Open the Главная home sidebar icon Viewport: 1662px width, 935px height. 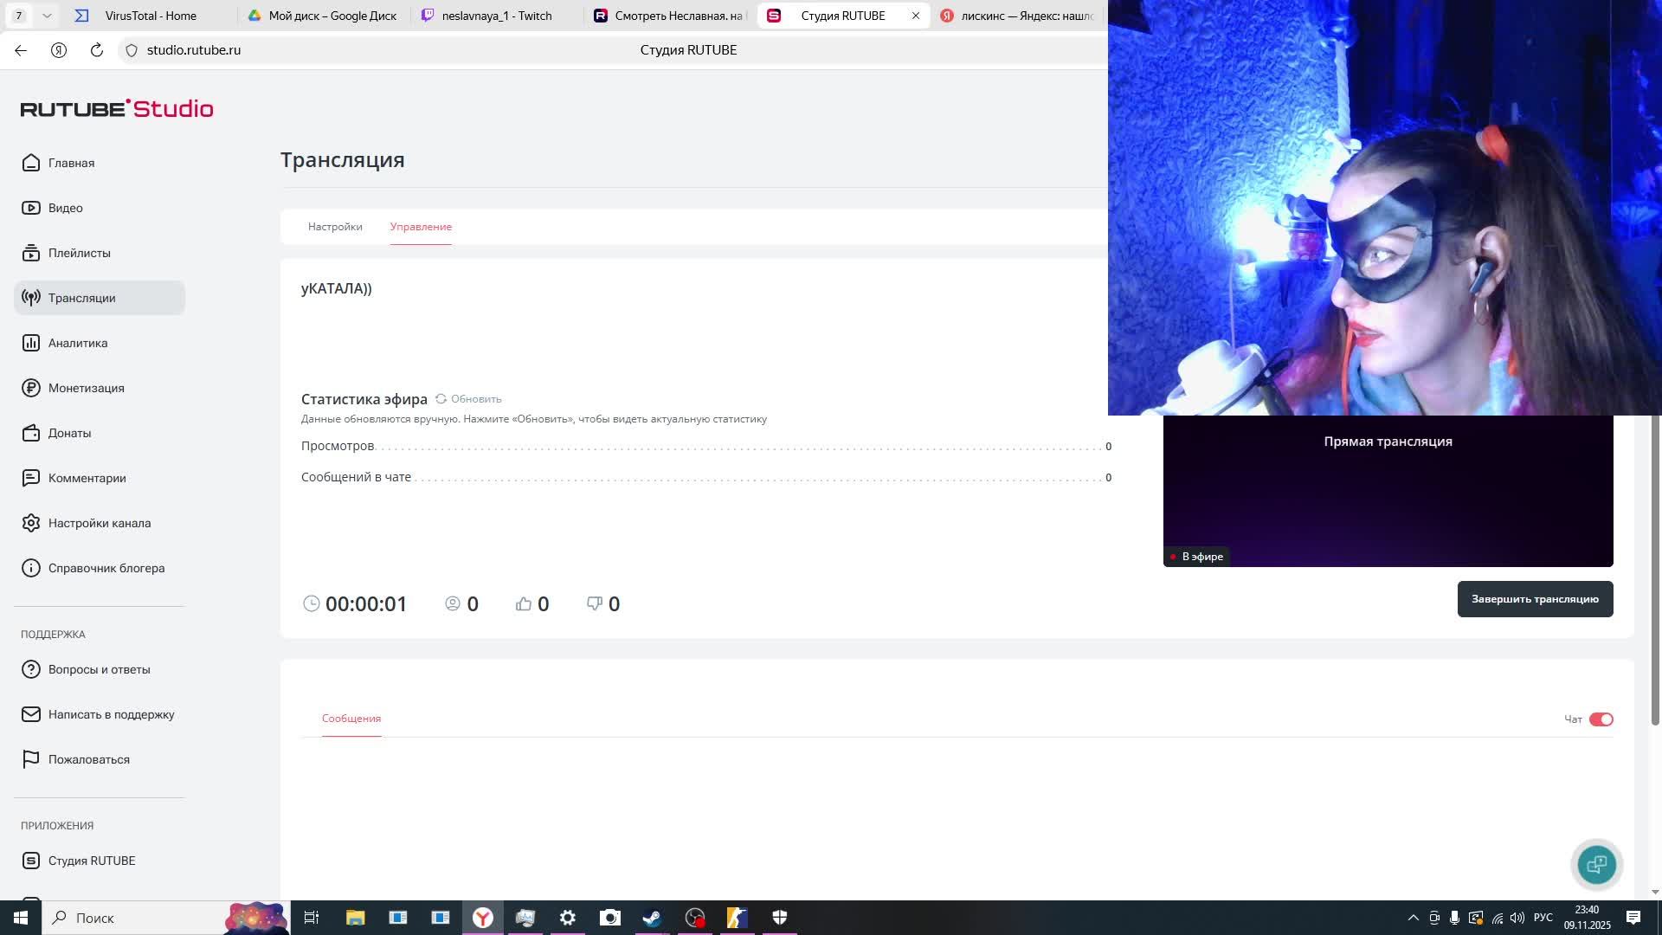coord(31,163)
